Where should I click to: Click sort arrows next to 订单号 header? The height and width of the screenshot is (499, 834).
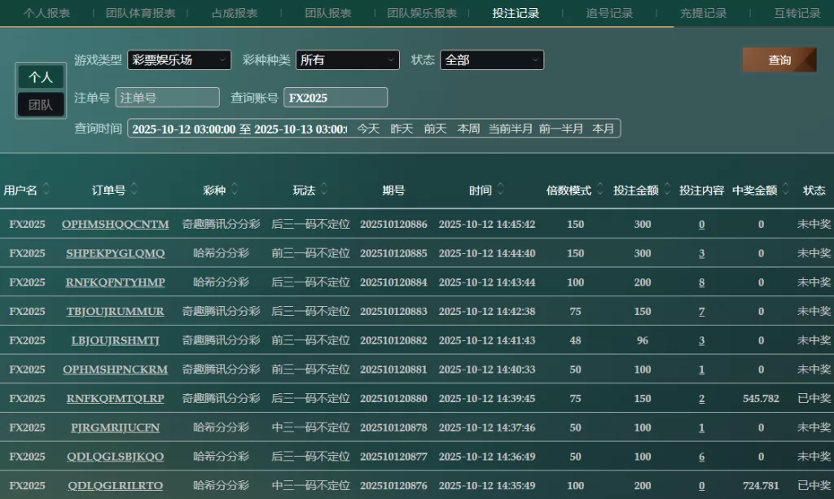tap(134, 190)
